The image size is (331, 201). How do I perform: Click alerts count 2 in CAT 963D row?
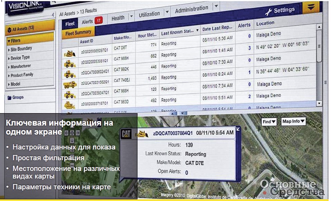[x=249, y=97]
